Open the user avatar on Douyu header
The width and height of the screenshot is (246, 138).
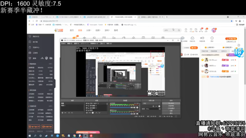(x=214, y=30)
